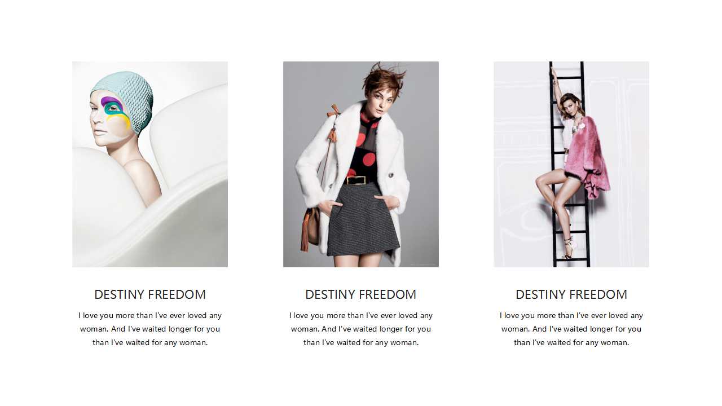Screen dimensions: 722x406
Task: Click DESTINY FREEDOM heading under ladder photo
Action: click(571, 294)
